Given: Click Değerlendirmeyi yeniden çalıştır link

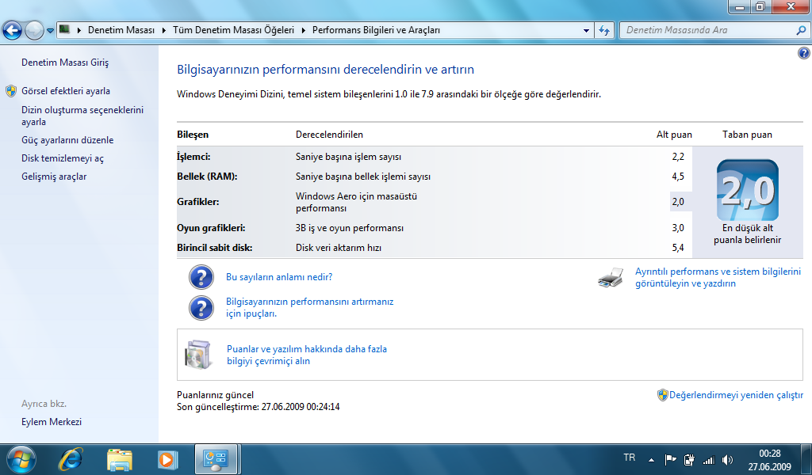Looking at the screenshot, I should [737, 395].
